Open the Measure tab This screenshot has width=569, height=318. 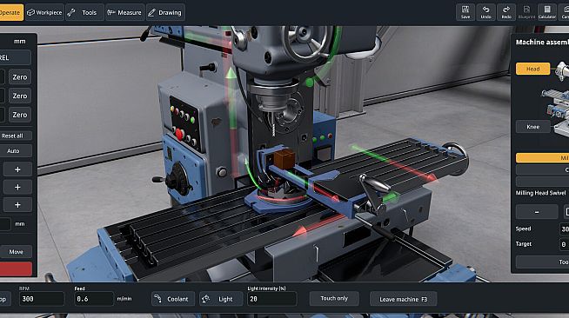click(x=124, y=13)
